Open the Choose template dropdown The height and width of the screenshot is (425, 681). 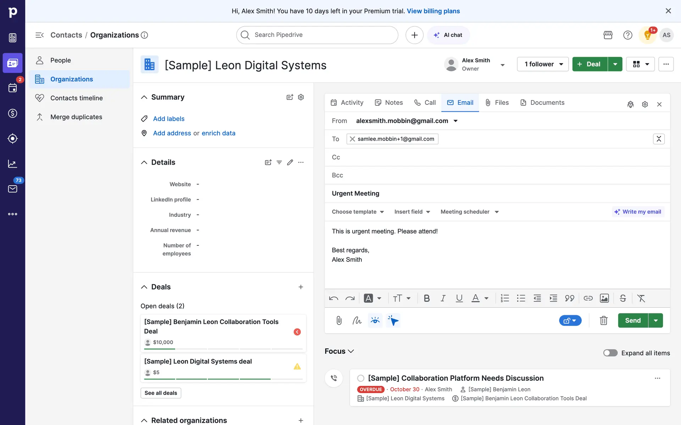click(358, 212)
